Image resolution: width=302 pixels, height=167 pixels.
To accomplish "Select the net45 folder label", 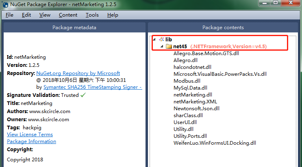I will 180,46.
